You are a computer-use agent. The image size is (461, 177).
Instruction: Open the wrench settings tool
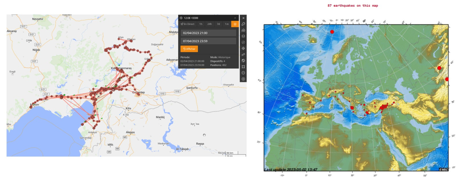pos(243,24)
